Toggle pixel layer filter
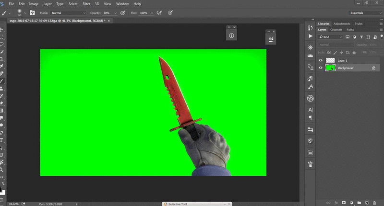The height and width of the screenshot is (206, 384). pyautogui.click(x=348, y=37)
